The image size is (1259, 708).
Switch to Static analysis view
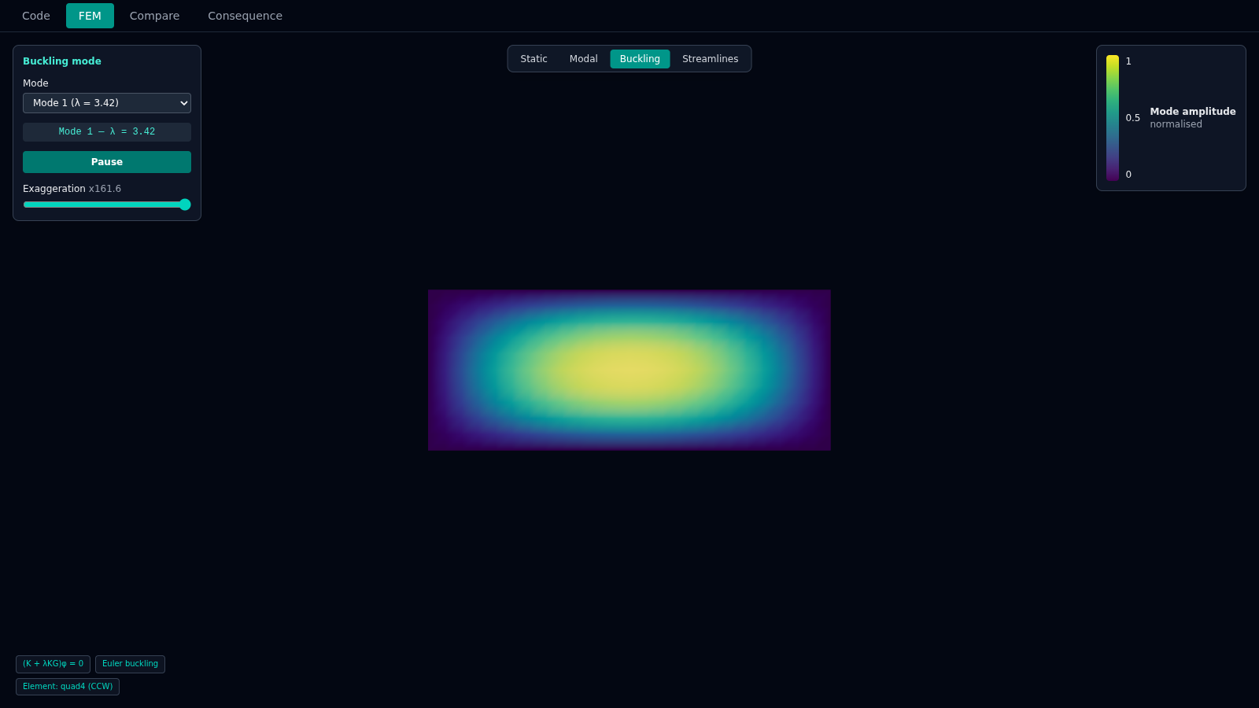point(534,59)
